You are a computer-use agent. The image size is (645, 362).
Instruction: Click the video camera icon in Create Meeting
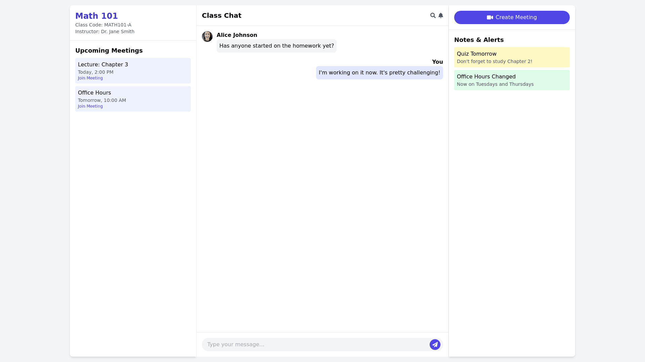pyautogui.click(x=490, y=17)
